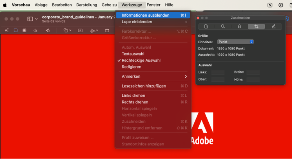Click the Höhe input field

(x=253, y=80)
